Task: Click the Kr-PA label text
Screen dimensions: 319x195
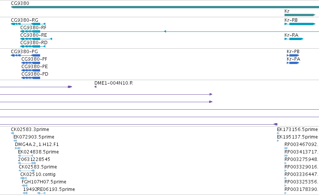Action: point(294,59)
